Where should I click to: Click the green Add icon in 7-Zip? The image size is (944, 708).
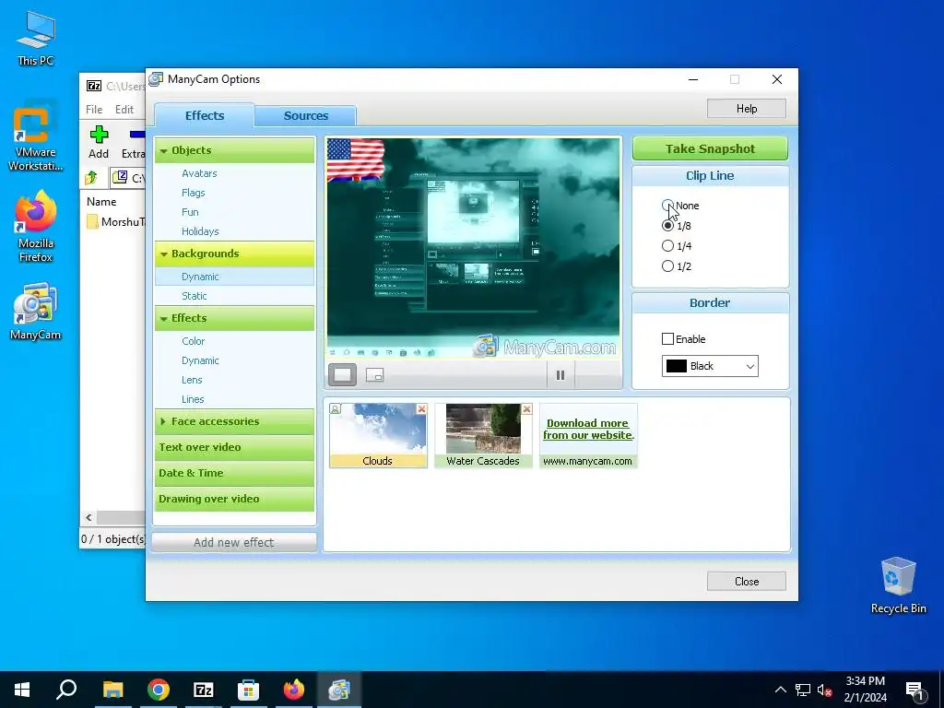click(x=99, y=142)
